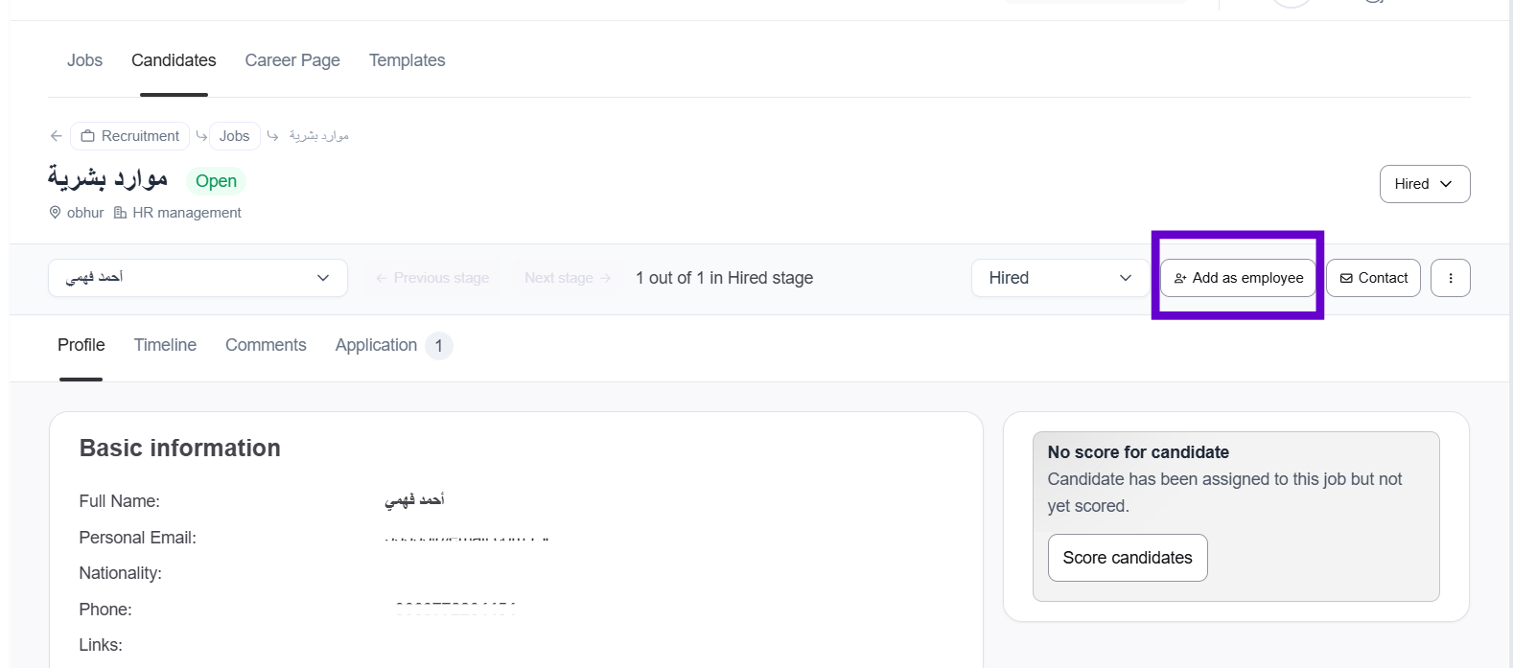Open the Jobs breadcrumb link

pos(234,136)
